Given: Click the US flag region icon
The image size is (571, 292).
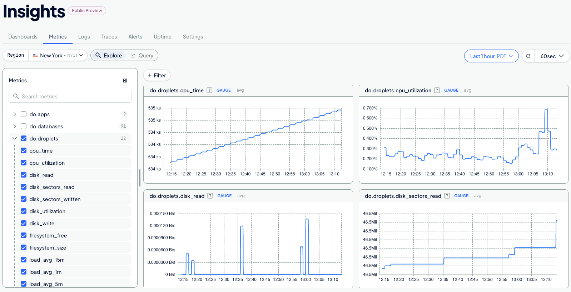Looking at the screenshot, I should coord(35,55).
